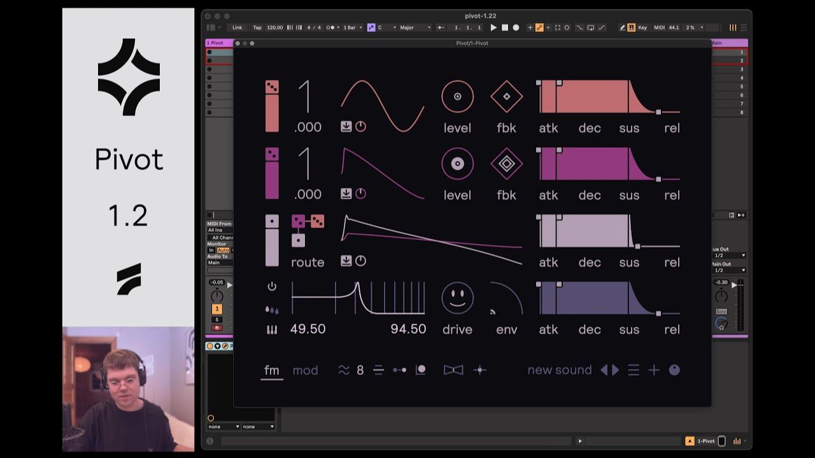Click the Key map mode button

(642, 27)
